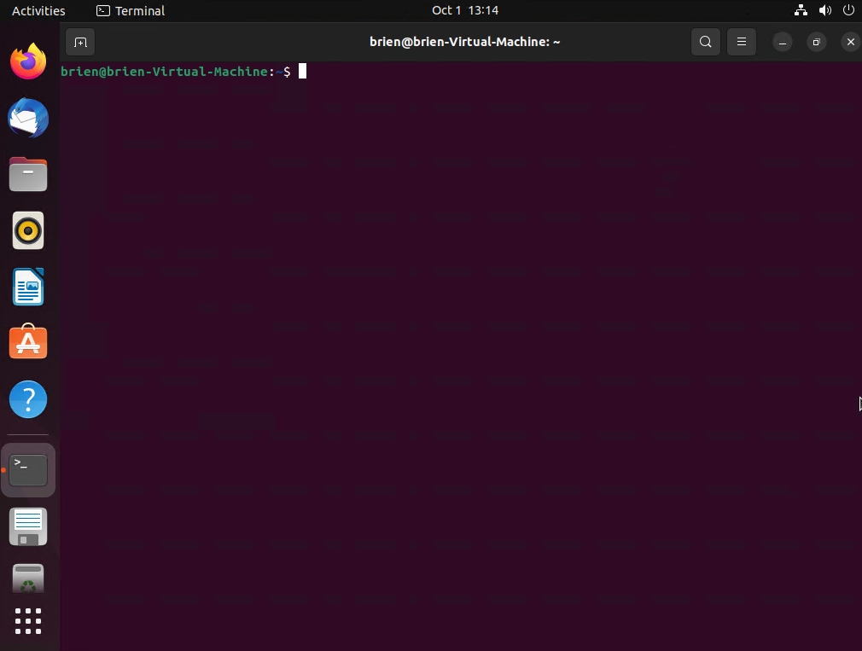Launch Ubuntu Software center
This screenshot has height=651, width=862.
[x=28, y=342]
